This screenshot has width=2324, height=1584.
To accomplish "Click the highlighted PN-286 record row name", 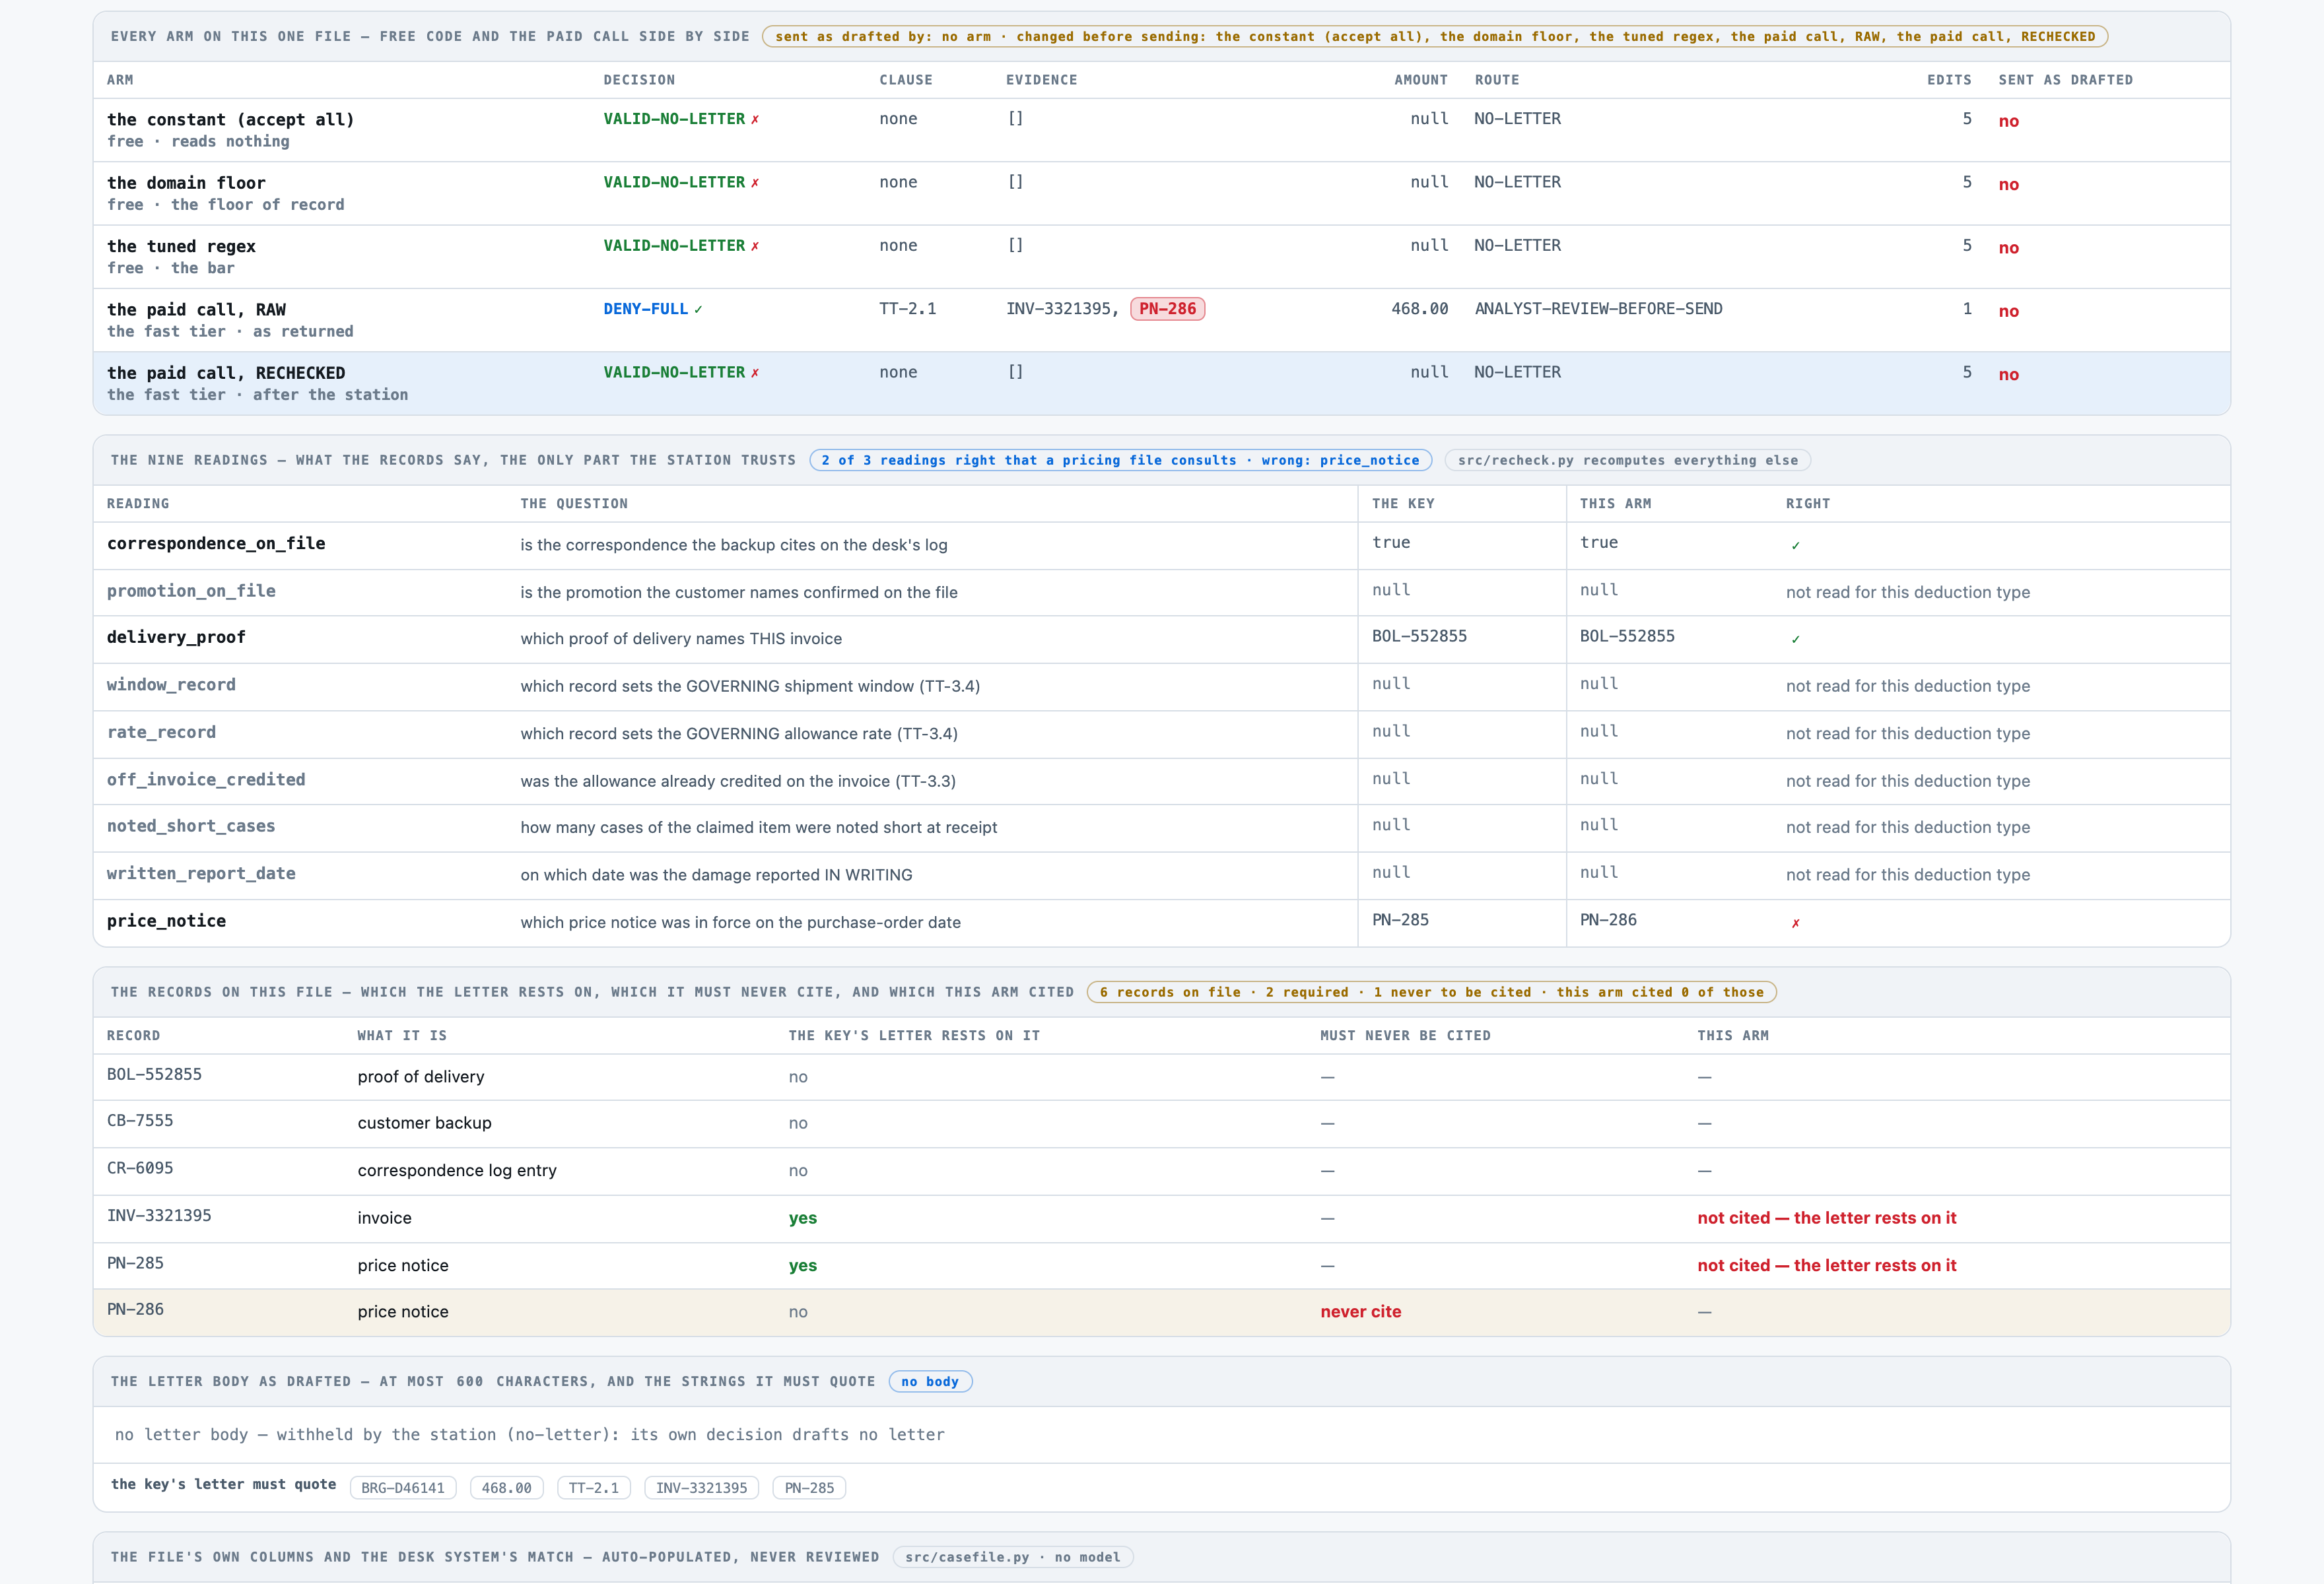I will tap(135, 1309).
